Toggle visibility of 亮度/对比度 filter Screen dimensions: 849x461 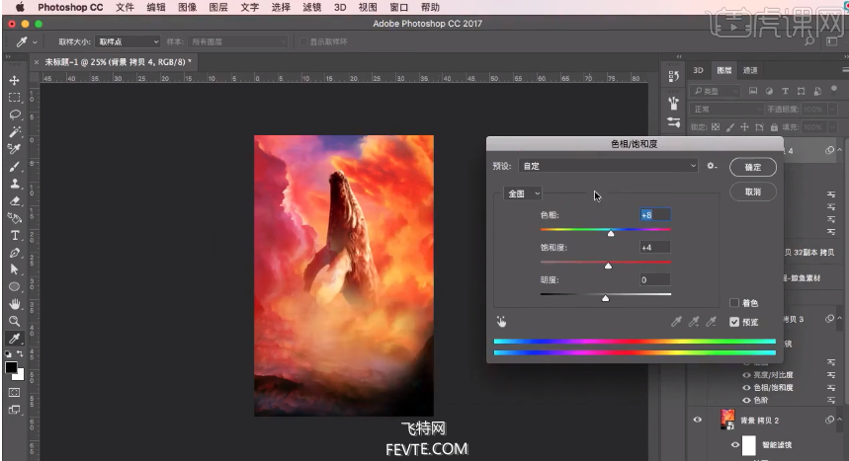[x=746, y=374]
